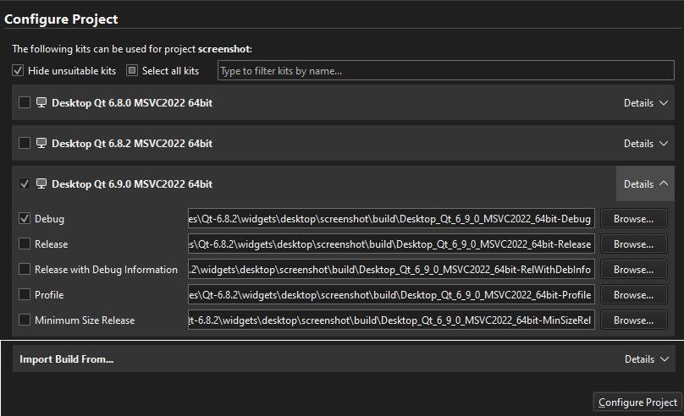Enable the Desktop Qt 6.8.2 MSVC2022 kit checkbox
This screenshot has height=416, width=684.
pyautogui.click(x=24, y=144)
